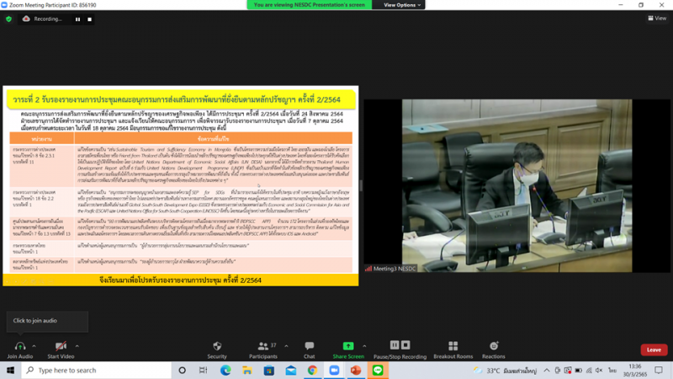Click the green Share Screen icon

pyautogui.click(x=348, y=346)
